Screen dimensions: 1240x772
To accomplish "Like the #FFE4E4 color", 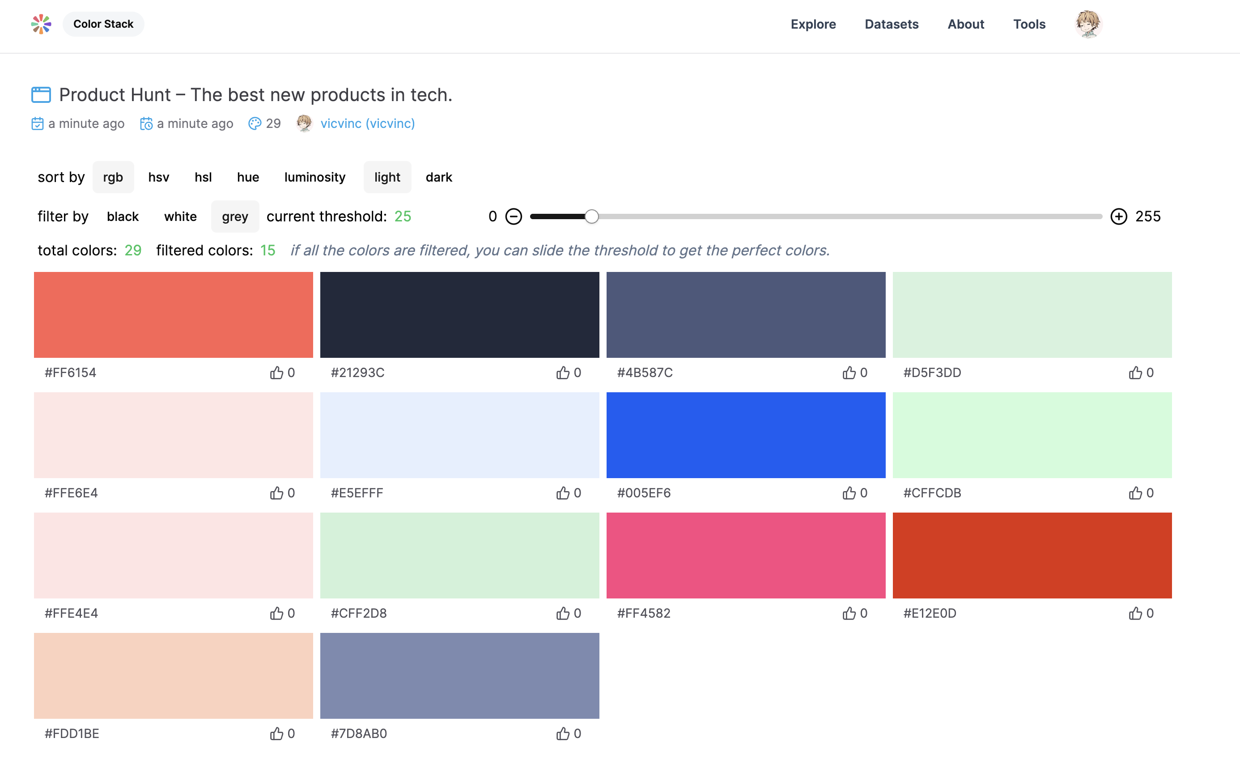I will tap(277, 613).
